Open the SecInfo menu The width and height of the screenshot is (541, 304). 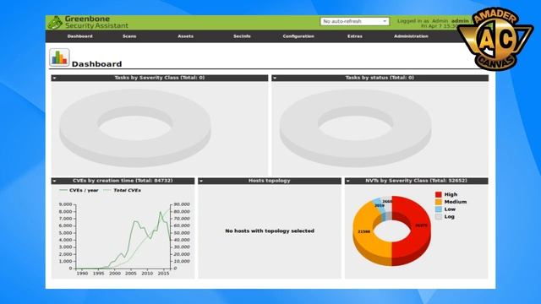point(242,36)
